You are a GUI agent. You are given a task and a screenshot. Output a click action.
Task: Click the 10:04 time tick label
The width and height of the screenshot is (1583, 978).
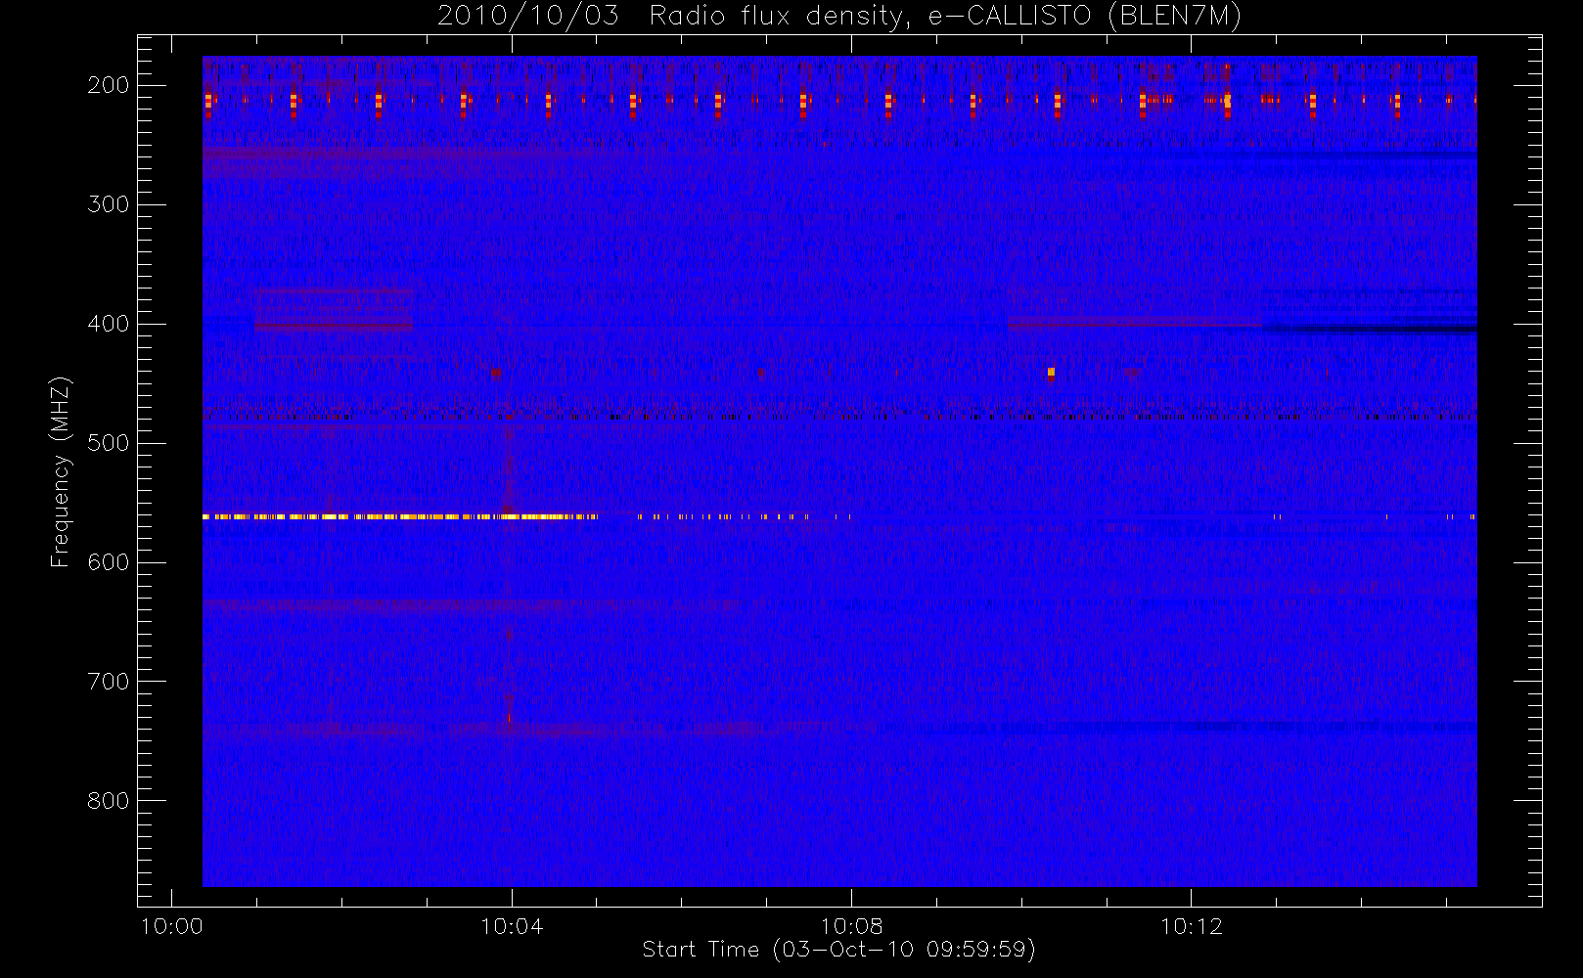tap(512, 926)
